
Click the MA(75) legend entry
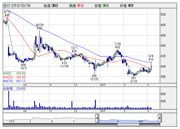(x=14, y=81)
